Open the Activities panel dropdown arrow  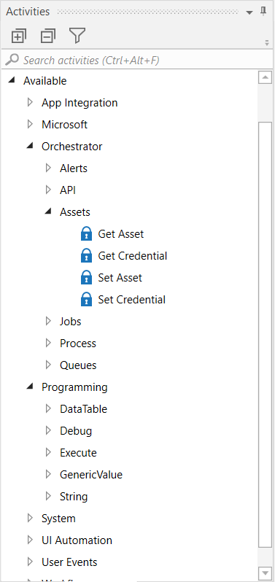[x=249, y=12]
